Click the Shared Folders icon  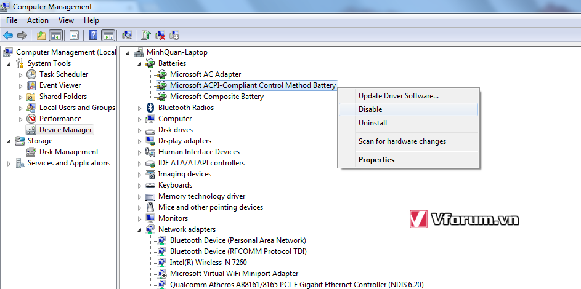[31, 97]
